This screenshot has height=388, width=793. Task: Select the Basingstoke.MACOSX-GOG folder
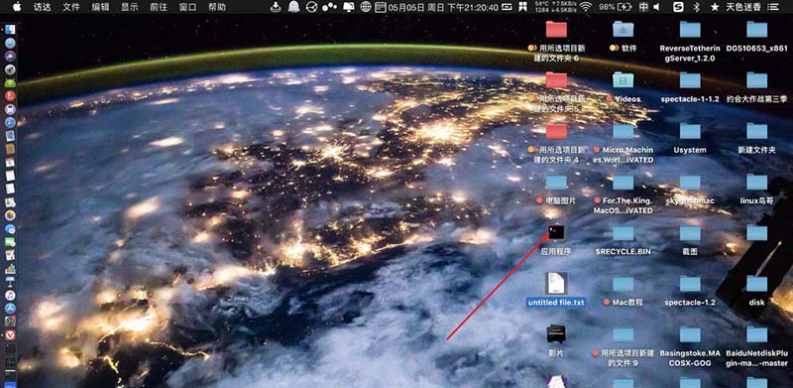click(x=690, y=334)
